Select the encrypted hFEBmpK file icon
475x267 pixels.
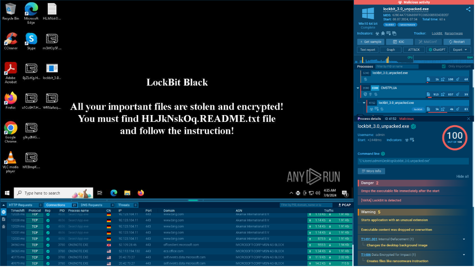(x=31, y=160)
